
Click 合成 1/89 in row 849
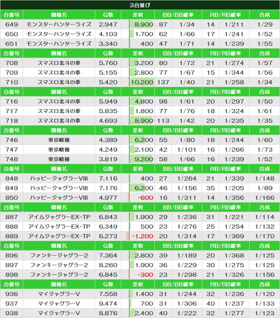pos(265,188)
